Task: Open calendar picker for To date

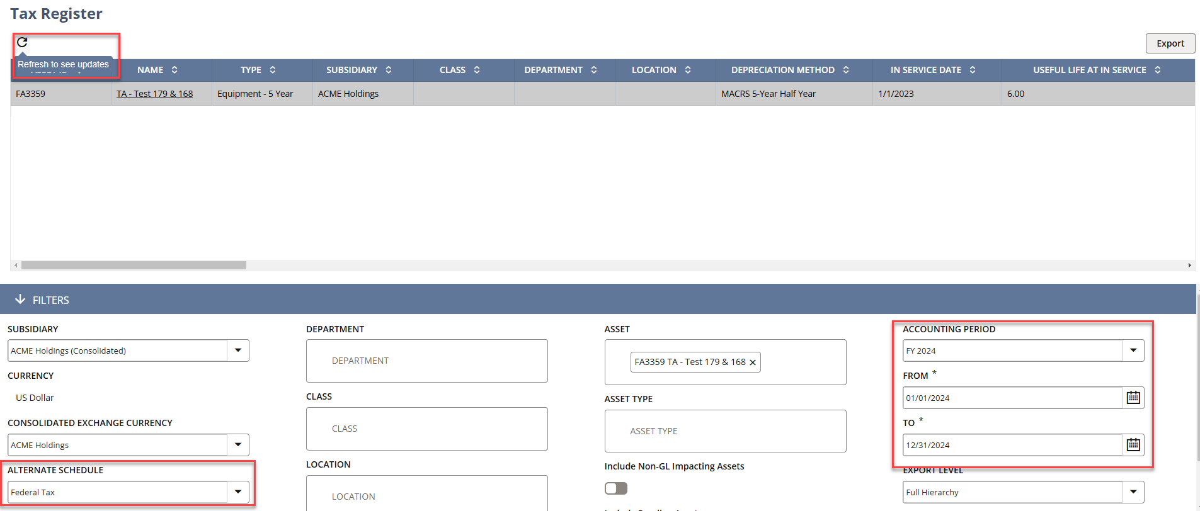Action: pos(1133,445)
